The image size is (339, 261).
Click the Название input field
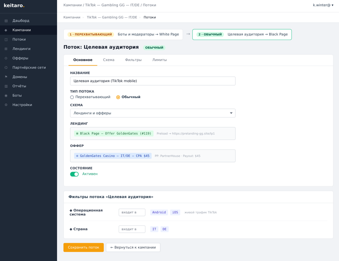pyautogui.click(x=152, y=81)
